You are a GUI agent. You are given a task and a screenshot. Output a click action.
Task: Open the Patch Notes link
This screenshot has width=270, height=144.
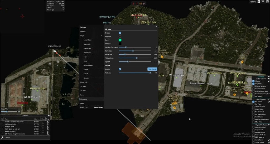coord(98,107)
